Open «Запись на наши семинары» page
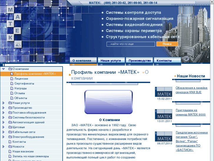Viewport: 214px width, 161px height. click(x=31, y=156)
